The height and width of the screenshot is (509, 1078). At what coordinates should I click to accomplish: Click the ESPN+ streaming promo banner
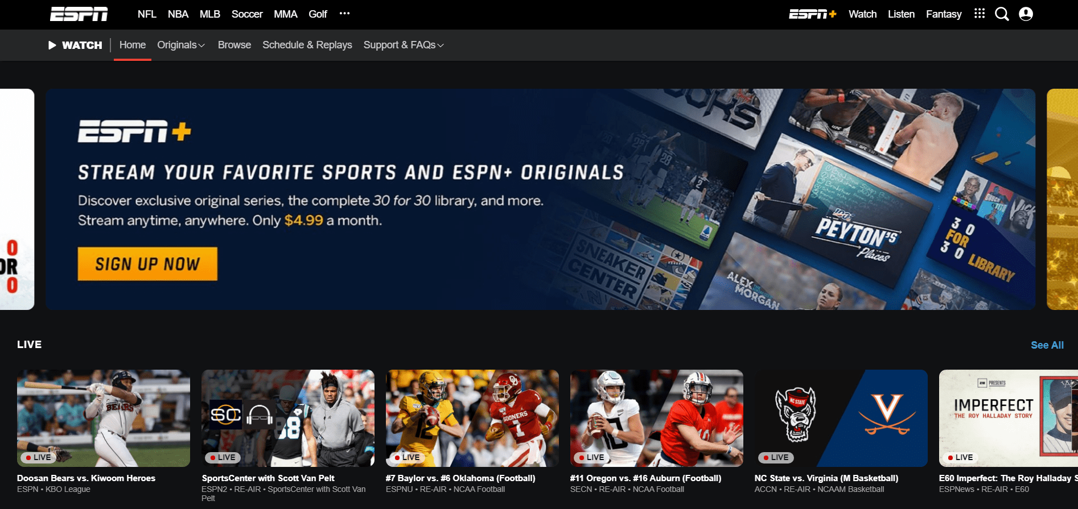pos(540,199)
